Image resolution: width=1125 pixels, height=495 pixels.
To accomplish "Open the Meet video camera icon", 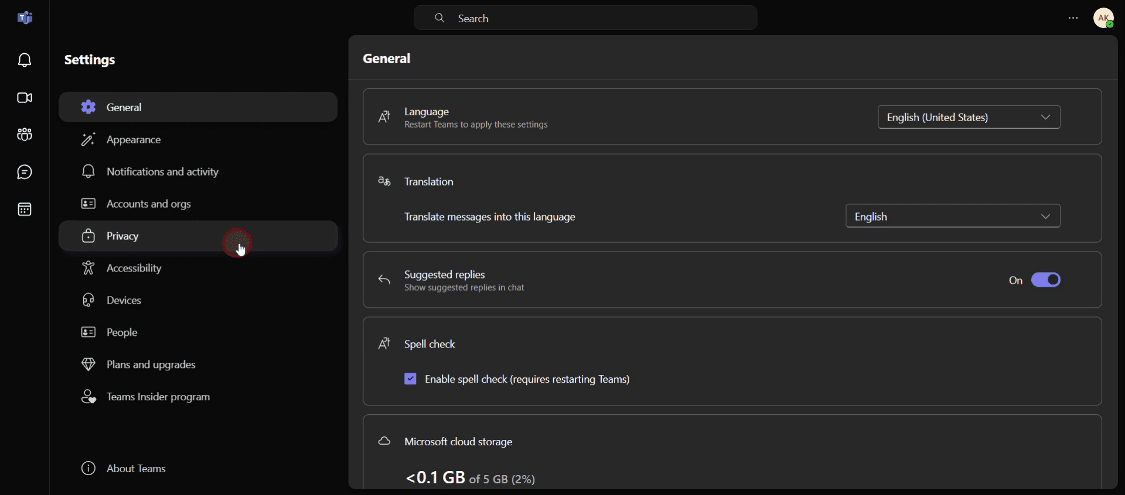I will pyautogui.click(x=25, y=98).
